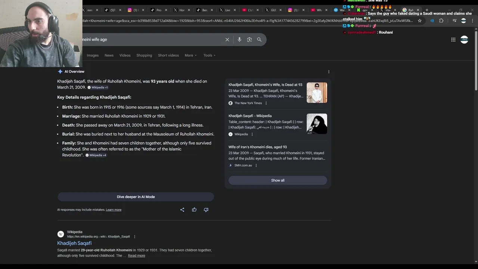Switch to the X 'Hor' browser tab
The image size is (478, 269).
pyautogui.click(x=181, y=10)
